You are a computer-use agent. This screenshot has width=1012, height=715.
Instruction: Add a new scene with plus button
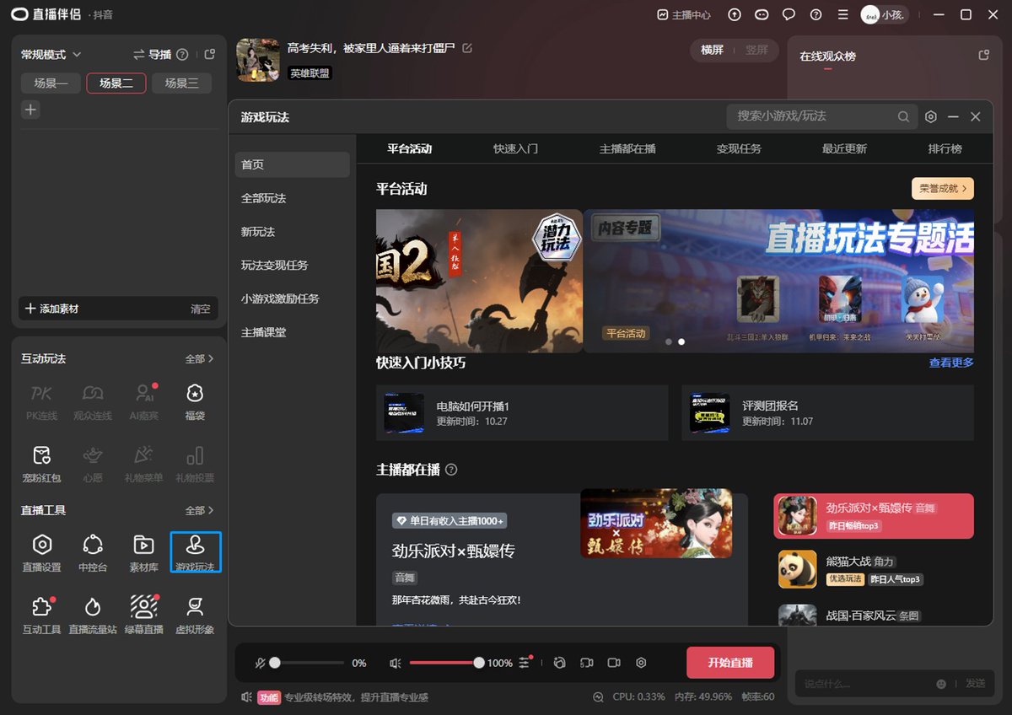tap(30, 109)
